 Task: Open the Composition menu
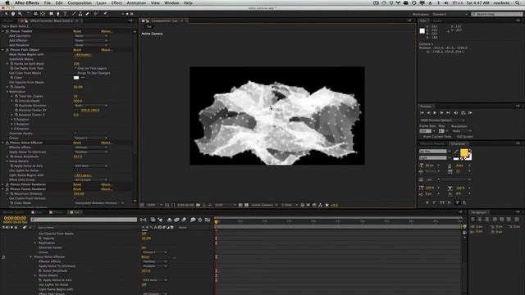coord(80,2)
